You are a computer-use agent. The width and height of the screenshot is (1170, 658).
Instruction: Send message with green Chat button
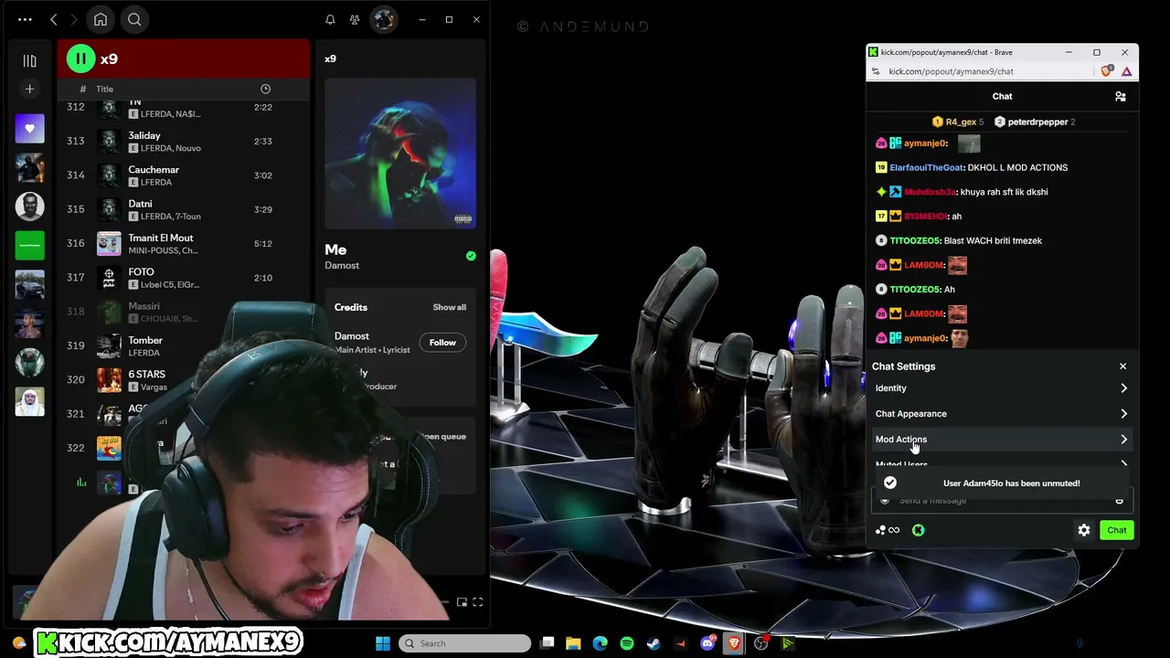coord(1117,530)
